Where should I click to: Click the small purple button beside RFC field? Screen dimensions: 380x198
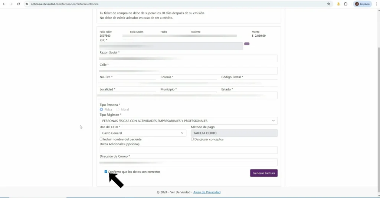247,44
